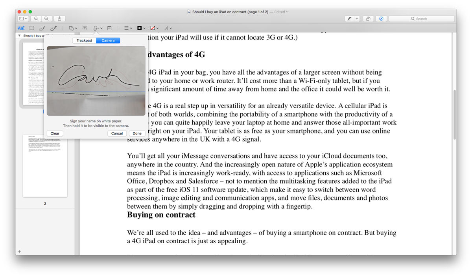Toggle the text style Aa control

coord(21,28)
